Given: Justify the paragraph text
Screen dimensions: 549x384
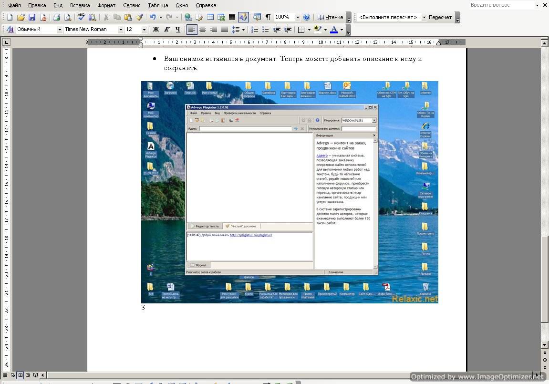Looking at the screenshot, I should click(225, 30).
